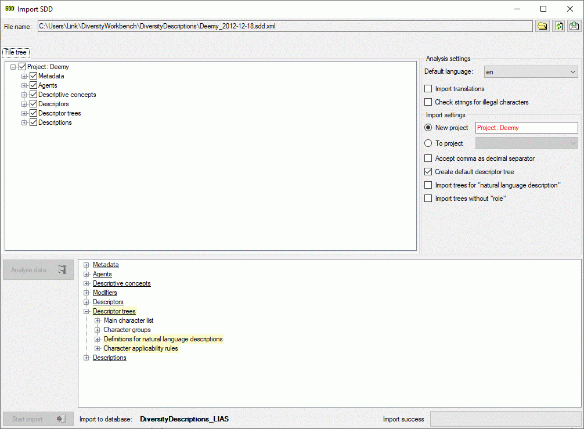Click the SDD icon in the title bar

10,9
